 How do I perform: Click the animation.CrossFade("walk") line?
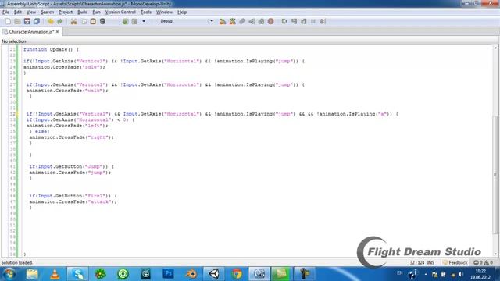[x=67, y=91]
